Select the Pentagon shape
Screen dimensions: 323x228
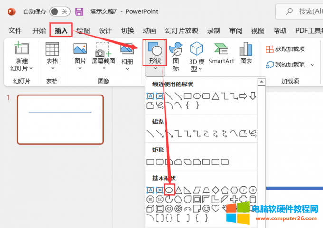(225, 190)
